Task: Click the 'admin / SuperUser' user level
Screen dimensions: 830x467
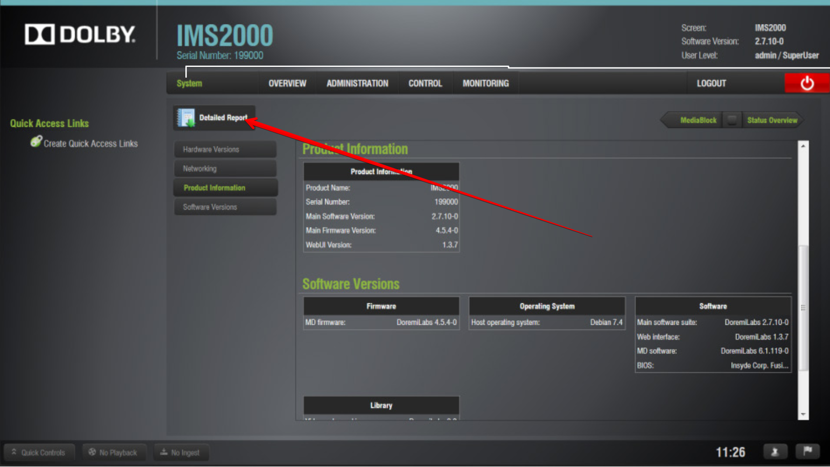Action: (x=786, y=55)
